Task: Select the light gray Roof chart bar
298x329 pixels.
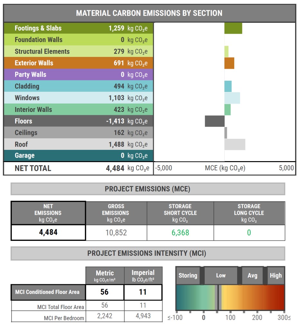Action: pos(235,144)
